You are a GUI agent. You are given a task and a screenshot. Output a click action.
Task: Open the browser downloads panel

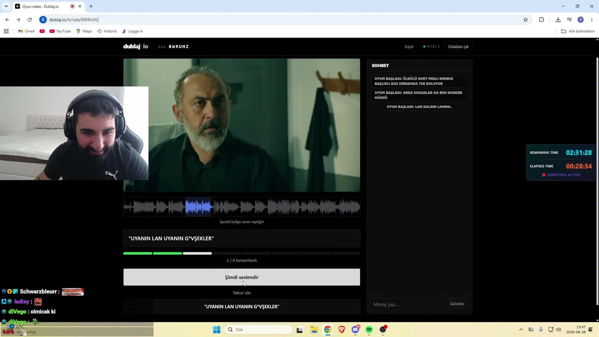558,20
